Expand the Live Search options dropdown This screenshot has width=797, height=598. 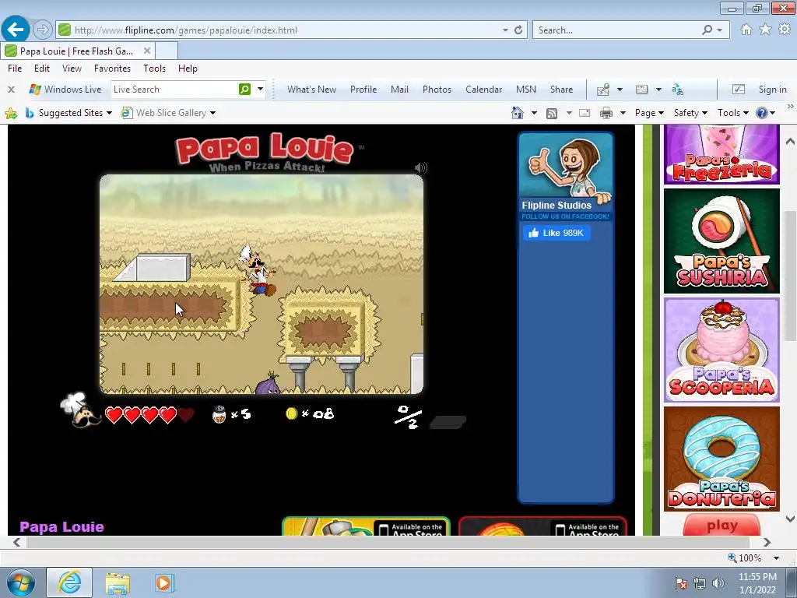tap(260, 90)
